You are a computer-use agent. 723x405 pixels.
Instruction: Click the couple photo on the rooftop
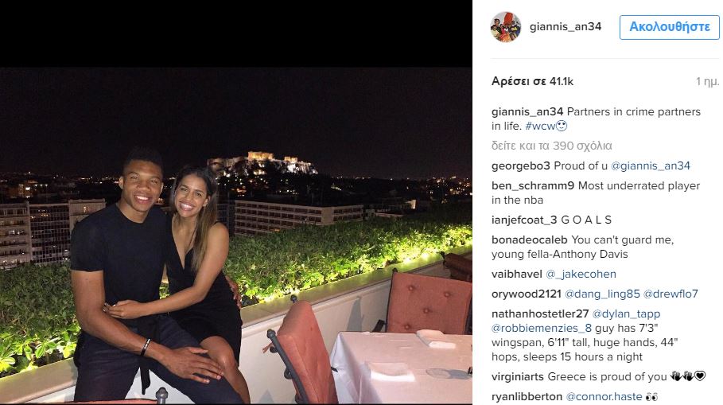[236, 236]
